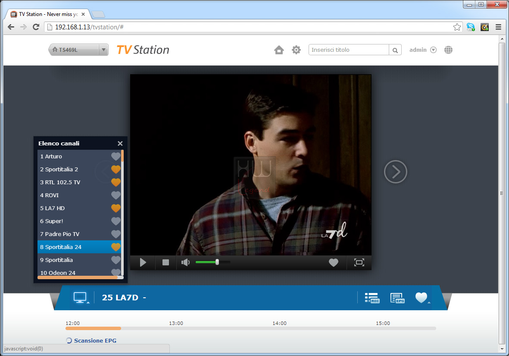Close the TV Station browser tab
Image resolution: width=509 pixels, height=356 pixels.
coord(83,14)
